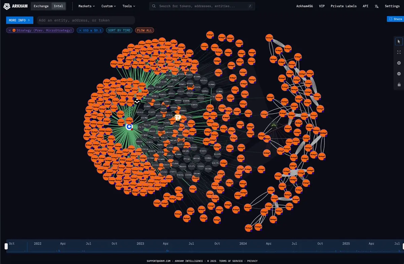404x264 pixels.
Task: Focus the tokens, addresses, entities search field
Action: [x=202, y=6]
